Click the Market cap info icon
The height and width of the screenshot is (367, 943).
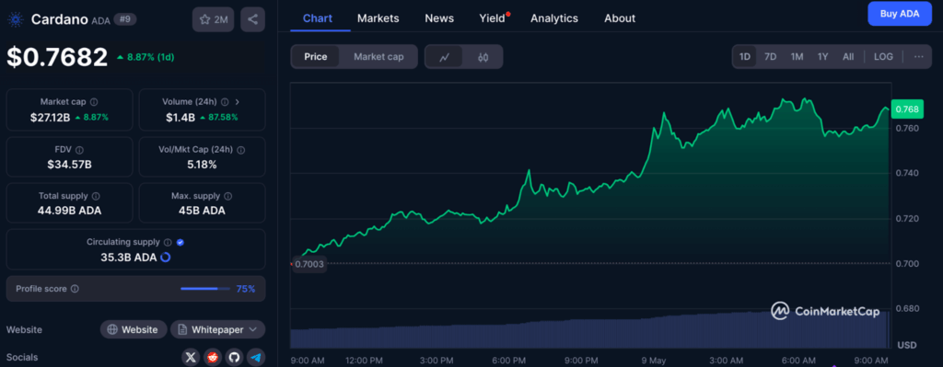pos(94,102)
